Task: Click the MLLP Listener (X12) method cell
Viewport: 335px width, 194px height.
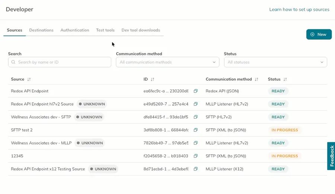Action: click(x=224, y=169)
